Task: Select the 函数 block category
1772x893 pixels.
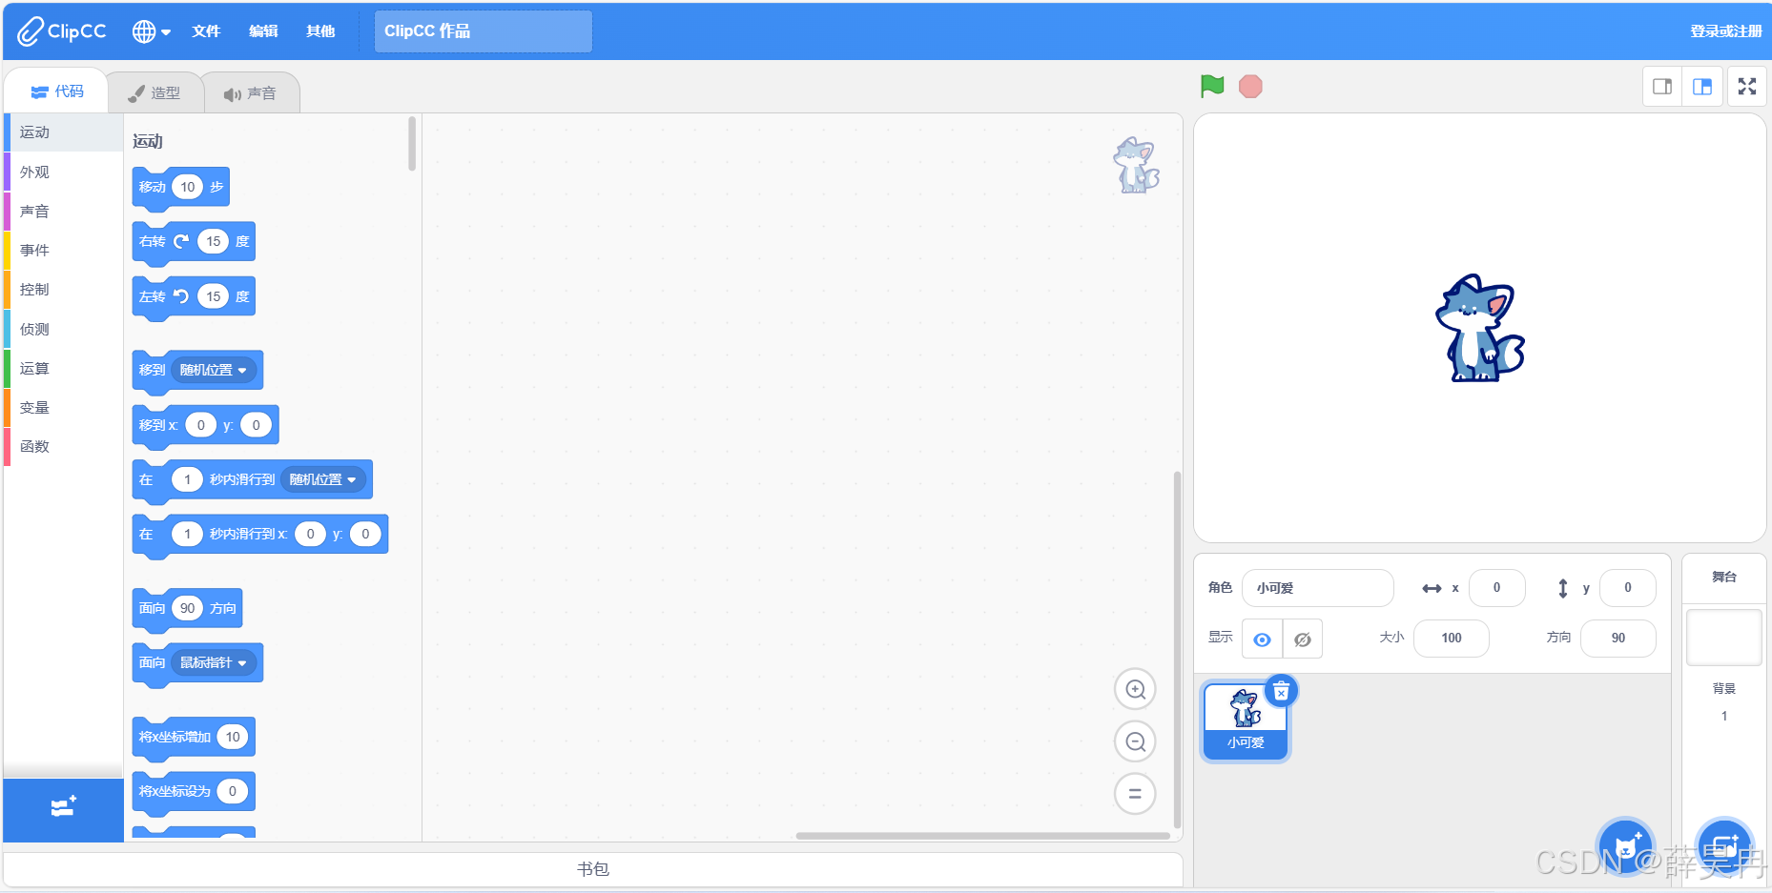Action: 63,447
